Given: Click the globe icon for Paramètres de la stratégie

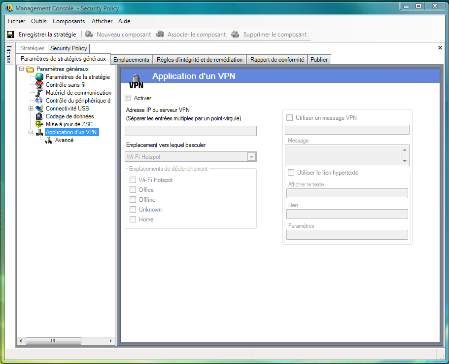Looking at the screenshot, I should (x=39, y=77).
